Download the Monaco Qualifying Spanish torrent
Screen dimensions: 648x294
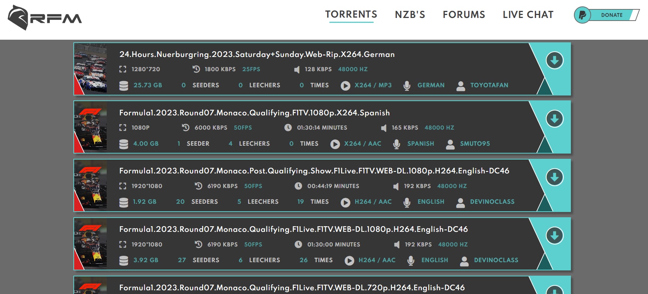554,119
